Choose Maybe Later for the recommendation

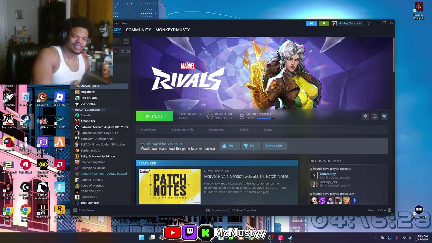click(x=274, y=146)
